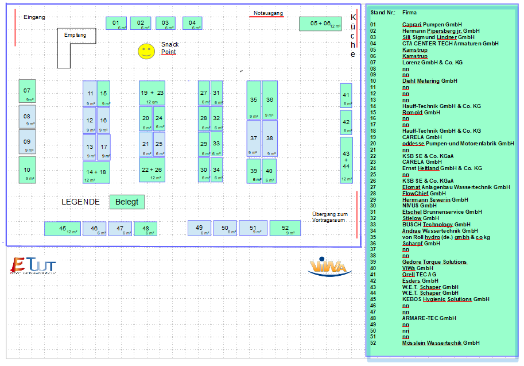Select booth 30
524x366 pixels.
click(x=204, y=170)
